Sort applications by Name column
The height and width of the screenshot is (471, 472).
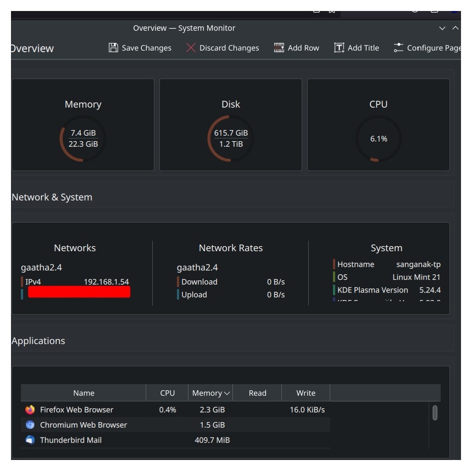[x=84, y=393]
